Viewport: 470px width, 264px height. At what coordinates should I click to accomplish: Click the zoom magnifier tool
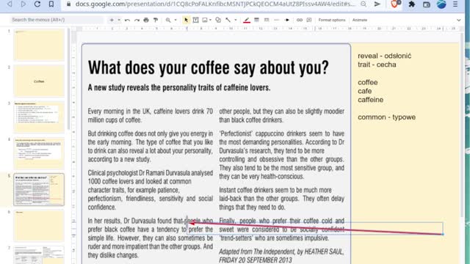[168, 20]
